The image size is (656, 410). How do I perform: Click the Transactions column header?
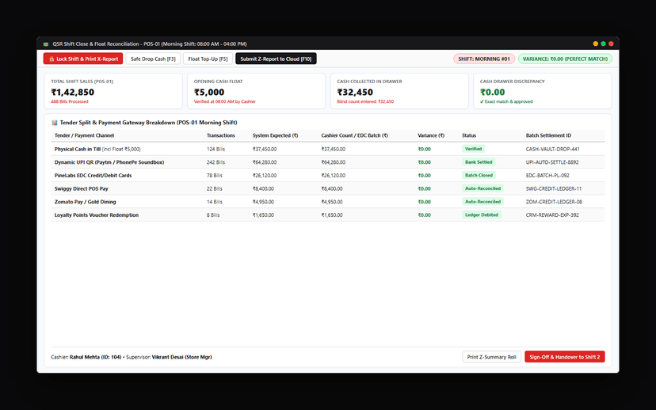pos(221,135)
